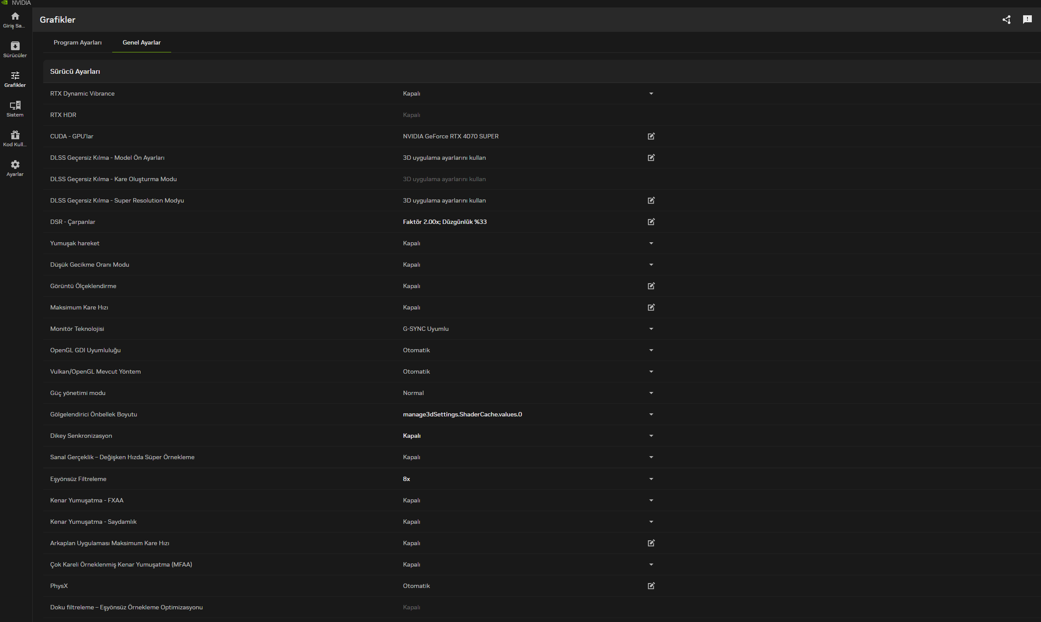Edit Arkaplan Uygulaması Maksimum Kare Hızı
Screen dimensions: 1041x622
pos(651,543)
